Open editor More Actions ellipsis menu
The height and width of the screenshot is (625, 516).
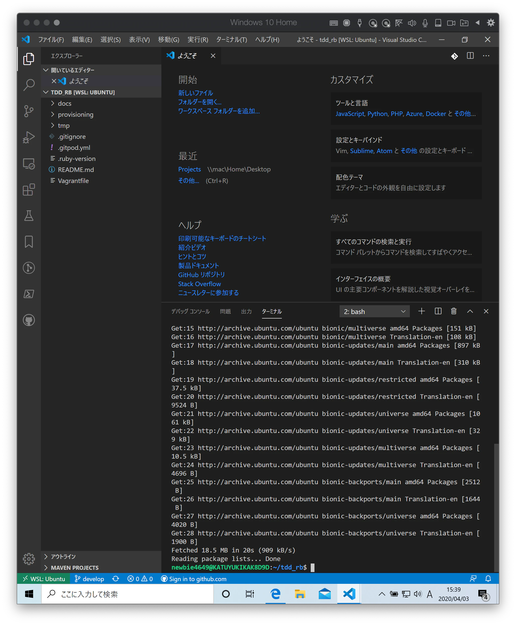pos(486,56)
